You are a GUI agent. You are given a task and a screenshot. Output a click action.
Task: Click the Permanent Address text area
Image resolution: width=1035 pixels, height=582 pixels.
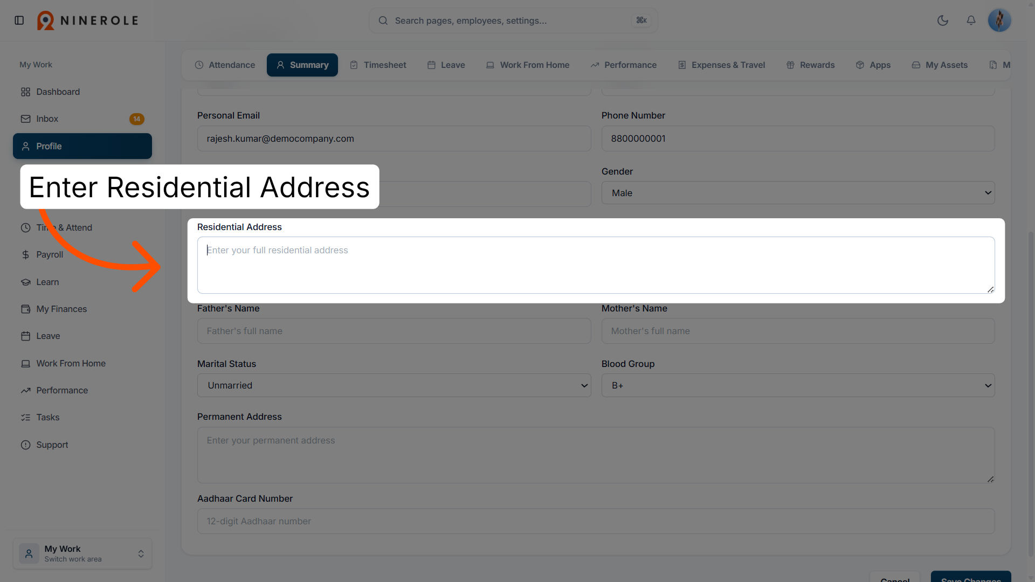596,455
